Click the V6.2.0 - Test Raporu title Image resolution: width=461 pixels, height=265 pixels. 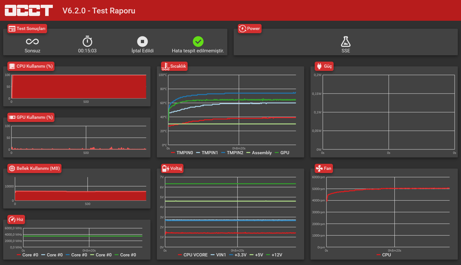tap(99, 11)
